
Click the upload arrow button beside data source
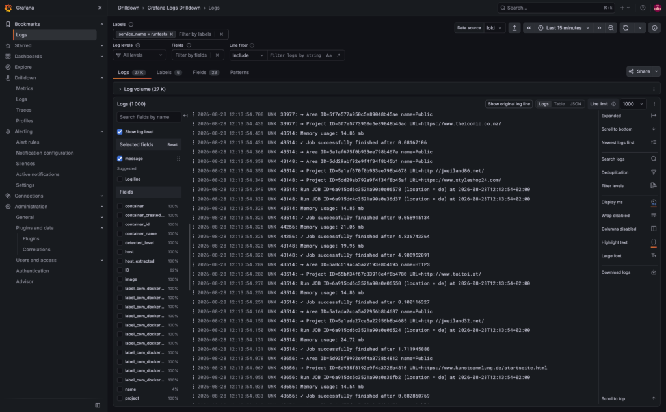click(x=514, y=28)
